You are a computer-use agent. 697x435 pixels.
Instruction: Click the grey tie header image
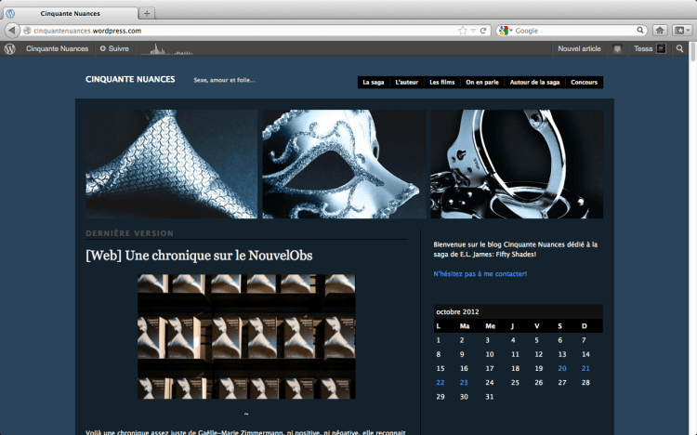point(172,165)
